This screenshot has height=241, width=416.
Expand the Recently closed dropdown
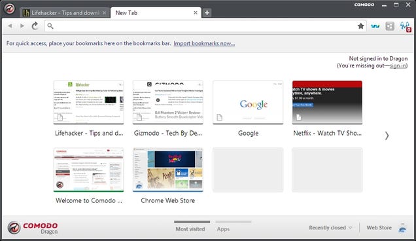click(x=330, y=228)
